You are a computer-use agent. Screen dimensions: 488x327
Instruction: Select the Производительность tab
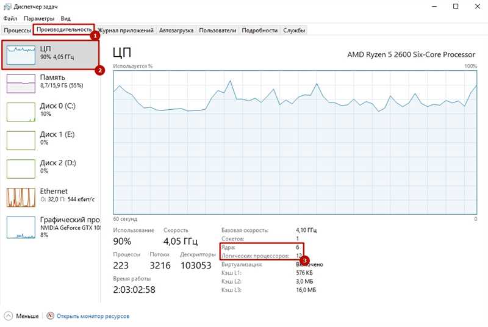pyautogui.click(x=64, y=29)
